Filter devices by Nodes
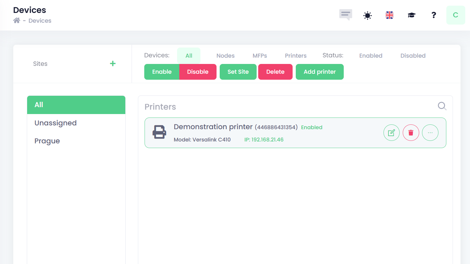 coord(225,56)
